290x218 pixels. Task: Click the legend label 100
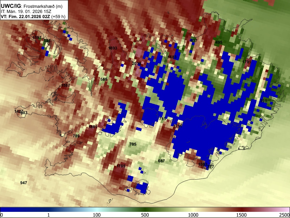point(97,215)
